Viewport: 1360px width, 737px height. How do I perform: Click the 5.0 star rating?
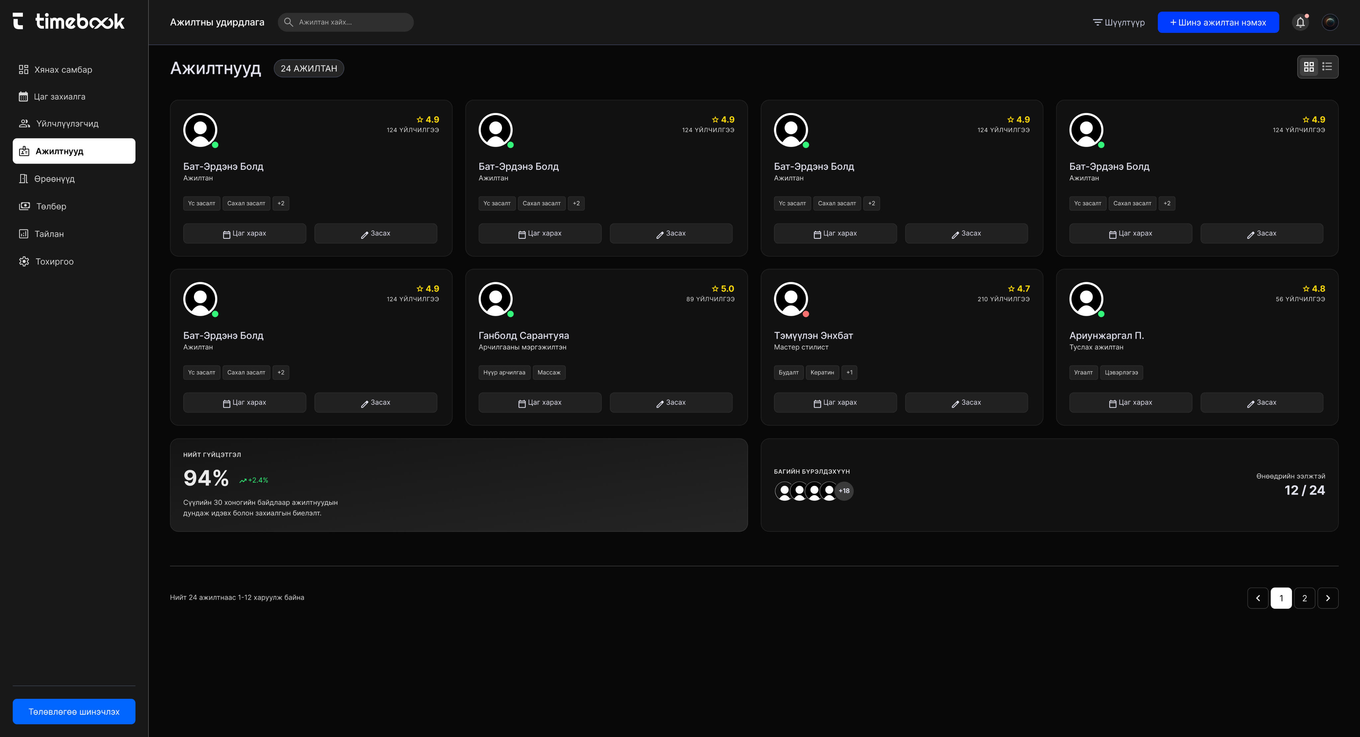click(723, 289)
